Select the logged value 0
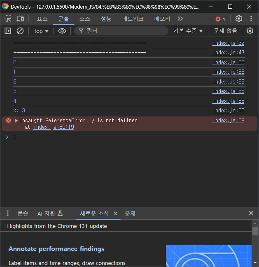The height and width of the screenshot is (267, 259). pos(15,62)
